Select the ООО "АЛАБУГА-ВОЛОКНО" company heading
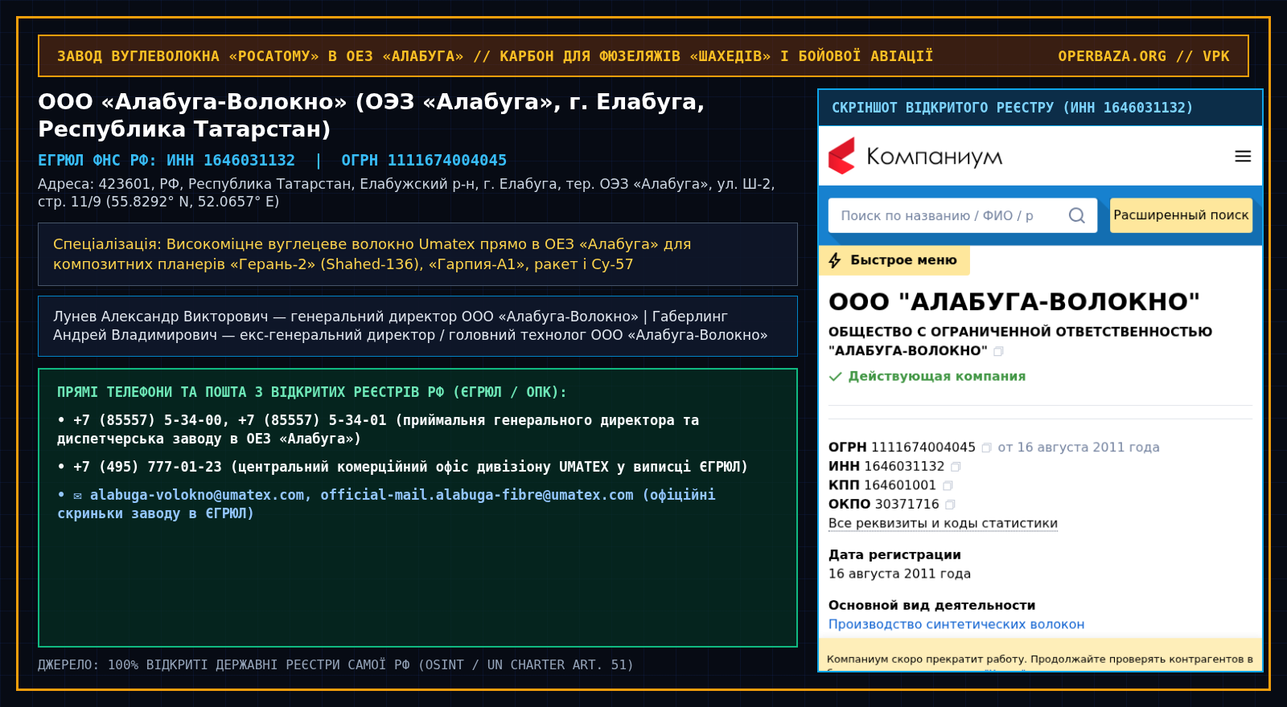The image size is (1287, 707). point(1014,302)
